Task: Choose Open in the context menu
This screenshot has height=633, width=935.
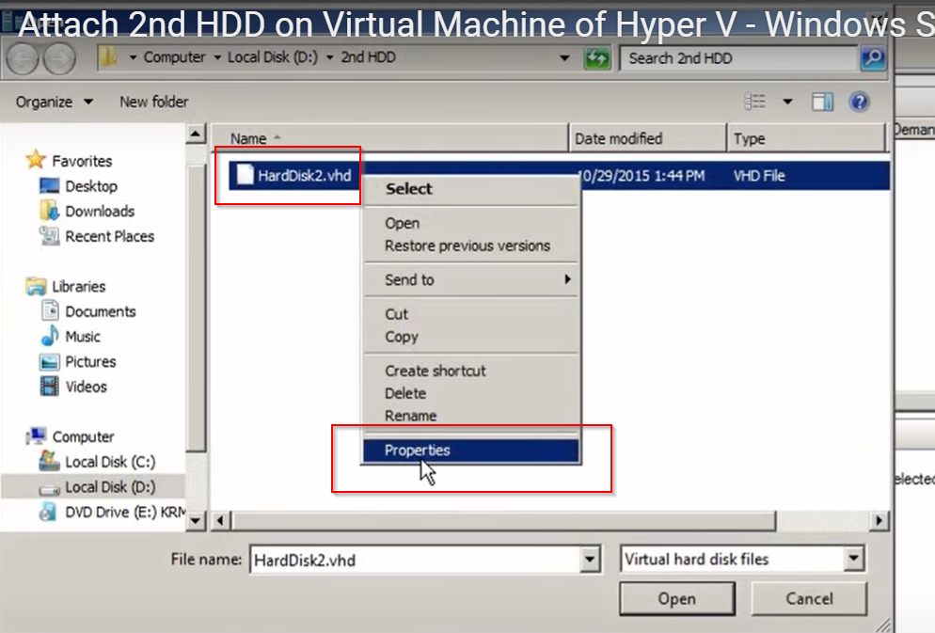Action: point(471,223)
